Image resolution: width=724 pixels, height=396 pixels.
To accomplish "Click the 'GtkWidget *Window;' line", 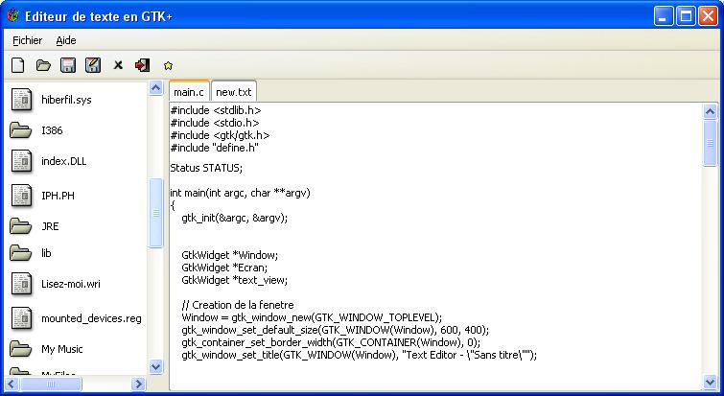I will (230, 255).
